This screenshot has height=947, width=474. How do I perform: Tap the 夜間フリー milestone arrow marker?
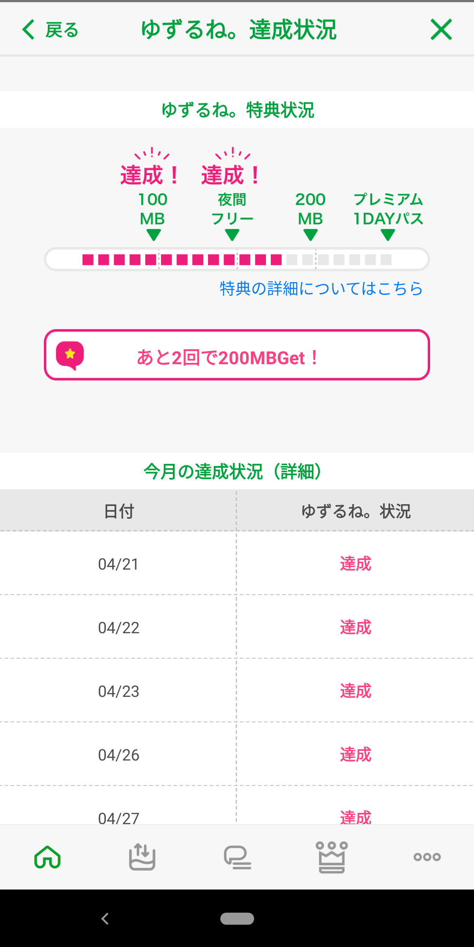232,235
